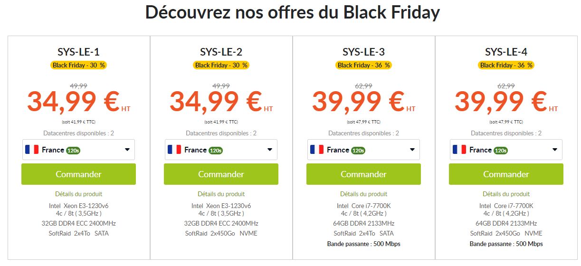This screenshot has width=581, height=266.
Task: Open the datacenter dropdown arrow for SYS-LE-2
Action: 270,150
